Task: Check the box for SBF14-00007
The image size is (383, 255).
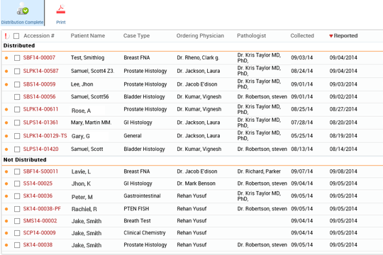Action: (17, 58)
